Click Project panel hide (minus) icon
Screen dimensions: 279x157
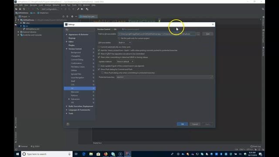[x=76, y=17]
